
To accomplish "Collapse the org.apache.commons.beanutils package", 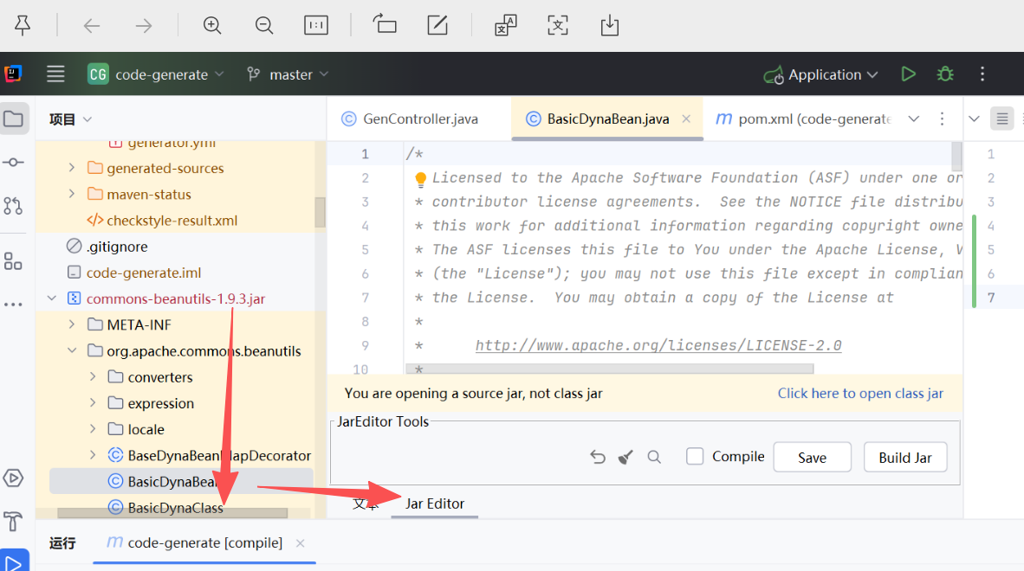I will (72, 350).
